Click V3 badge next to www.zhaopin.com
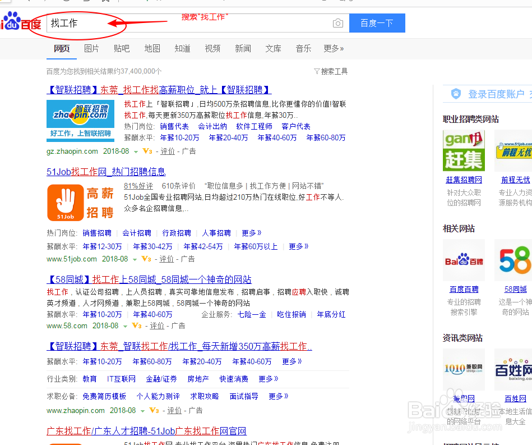Image resolution: width=532 pixels, height=445 pixels. point(154,410)
